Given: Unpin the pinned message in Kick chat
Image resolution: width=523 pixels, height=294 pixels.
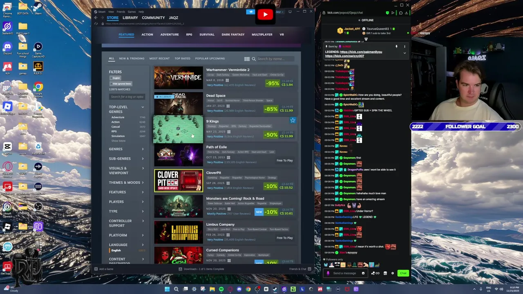Looking at the screenshot, I should [396, 47].
